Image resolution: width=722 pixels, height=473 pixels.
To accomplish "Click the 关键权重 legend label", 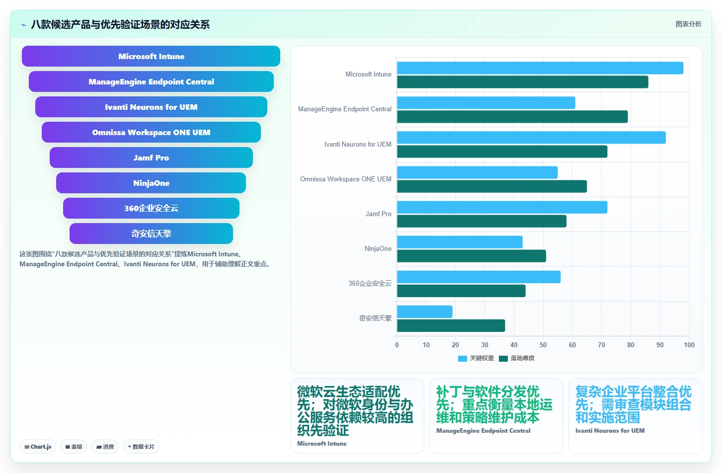I will point(482,358).
